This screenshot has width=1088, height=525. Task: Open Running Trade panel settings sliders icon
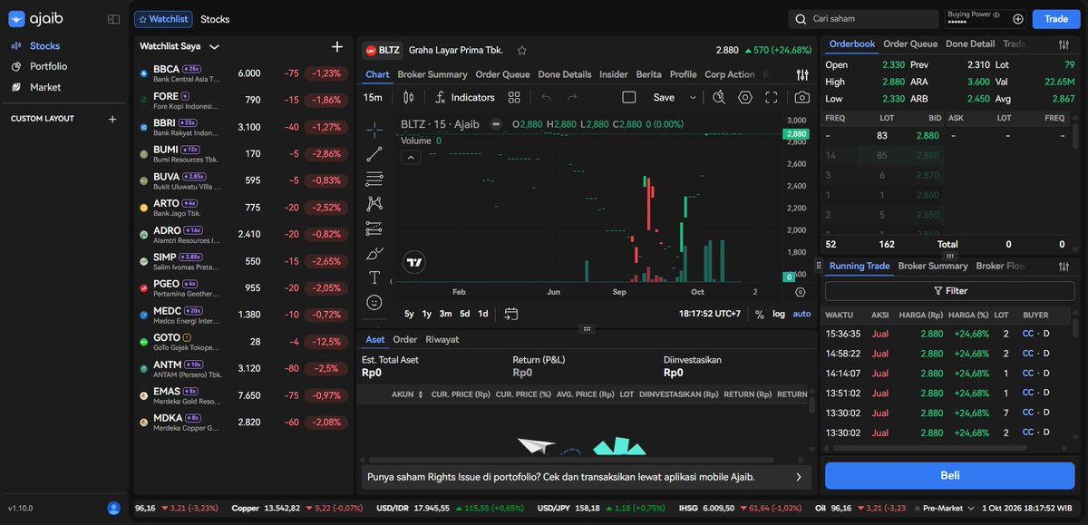tap(1064, 266)
